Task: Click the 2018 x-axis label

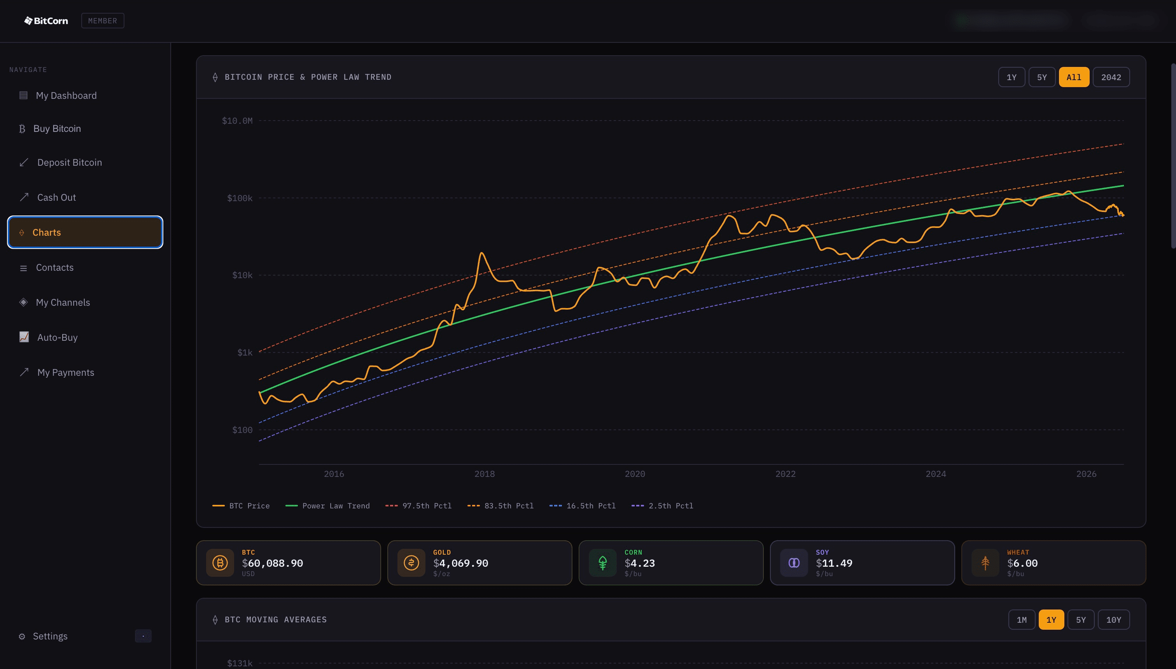Action: coord(485,474)
